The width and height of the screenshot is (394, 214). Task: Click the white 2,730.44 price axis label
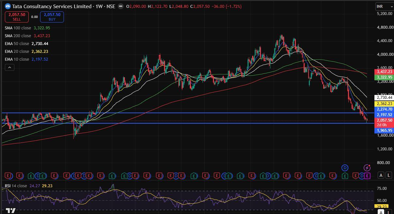(x=385, y=98)
